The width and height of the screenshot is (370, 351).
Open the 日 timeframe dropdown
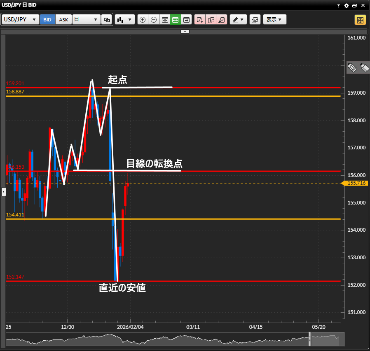(x=86, y=20)
